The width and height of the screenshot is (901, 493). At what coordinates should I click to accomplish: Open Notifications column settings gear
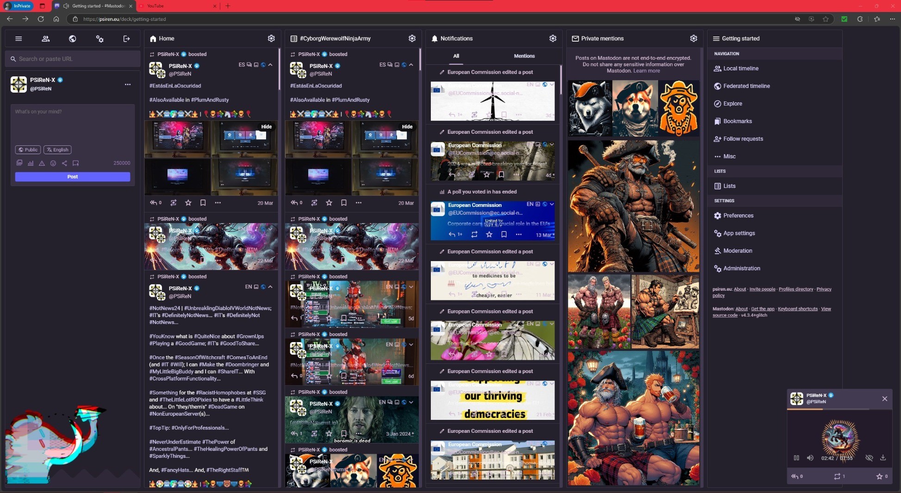click(x=553, y=38)
